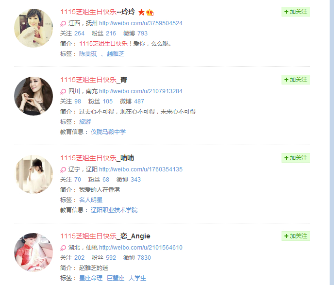Open profile avatar of user 喃喃
Image resolution: width=334 pixels, height=285 pixels.
33,174
